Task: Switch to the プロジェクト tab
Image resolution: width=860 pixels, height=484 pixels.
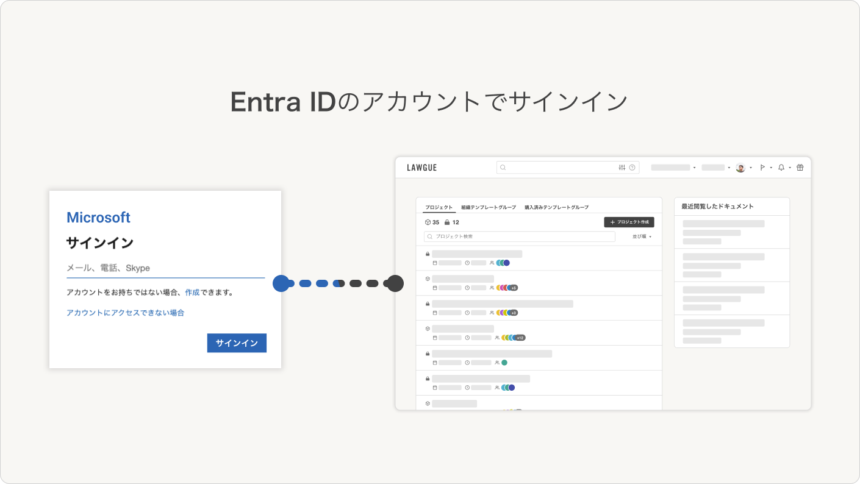Action: pyautogui.click(x=439, y=207)
